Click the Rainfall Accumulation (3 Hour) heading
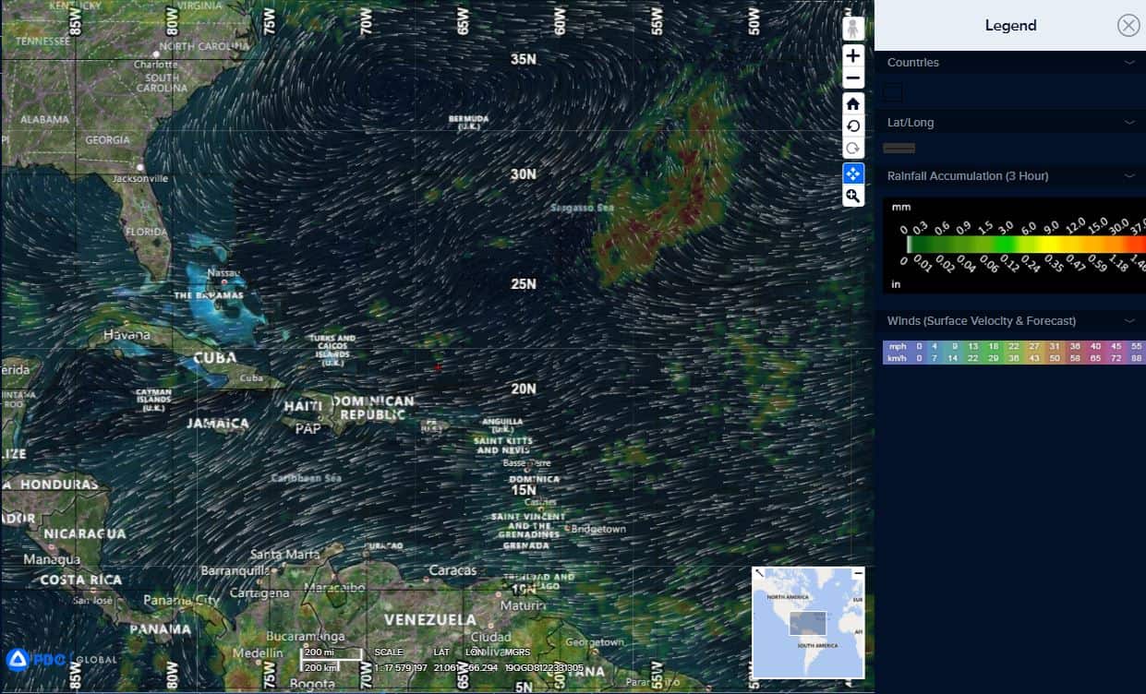1146x694 pixels. (968, 176)
